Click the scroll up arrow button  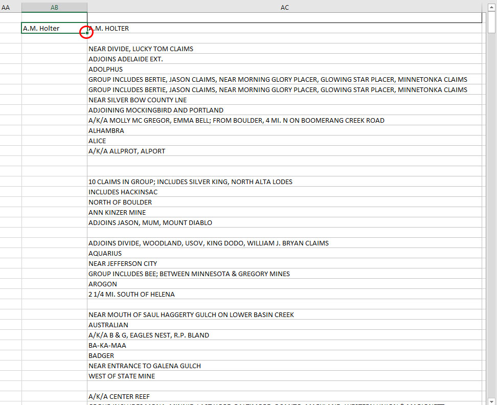click(492, 7)
